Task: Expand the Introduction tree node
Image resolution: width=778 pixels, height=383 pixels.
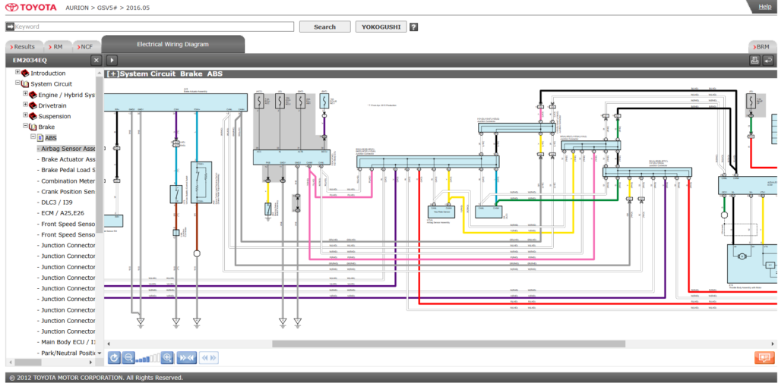Action: 18,72
